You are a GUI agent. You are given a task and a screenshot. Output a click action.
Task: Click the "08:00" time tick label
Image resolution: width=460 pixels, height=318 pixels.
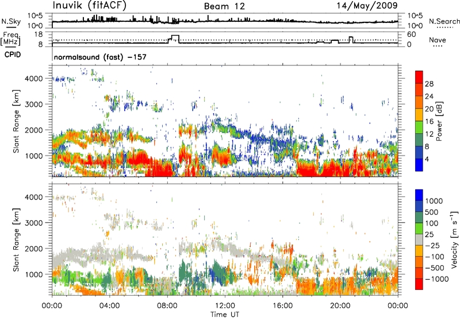point(167,306)
